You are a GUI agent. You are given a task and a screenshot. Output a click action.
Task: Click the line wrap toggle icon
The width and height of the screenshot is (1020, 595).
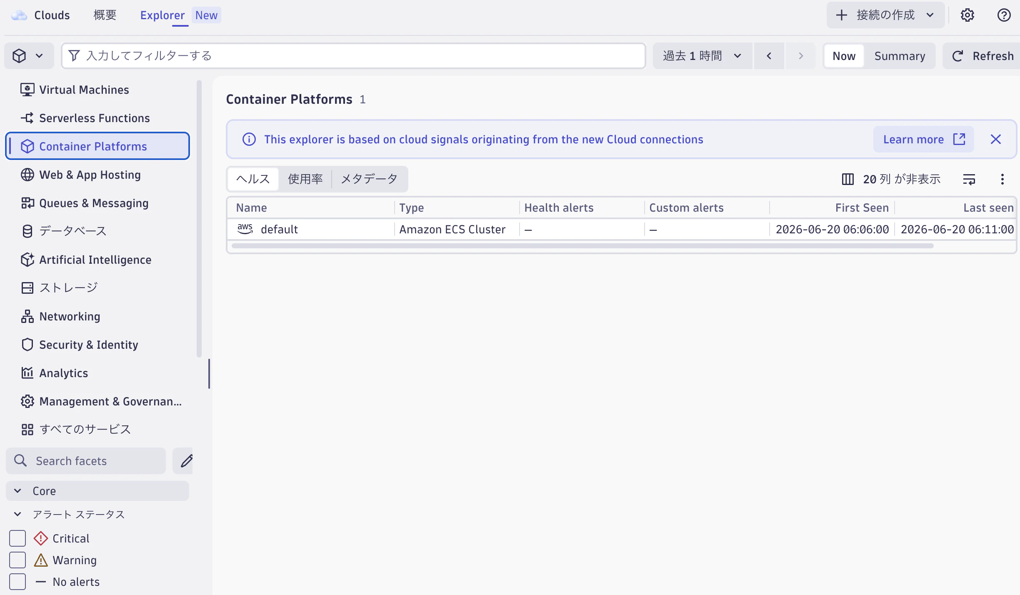[969, 179]
